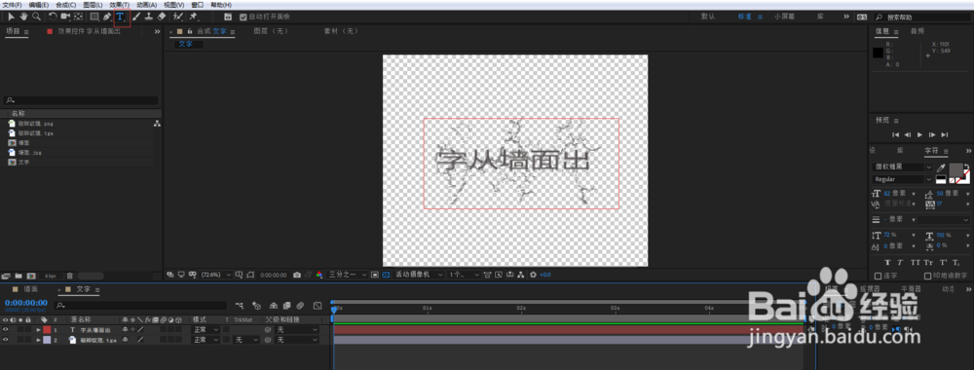
Task: Delete selected project item with trash icon
Action: 69,276
